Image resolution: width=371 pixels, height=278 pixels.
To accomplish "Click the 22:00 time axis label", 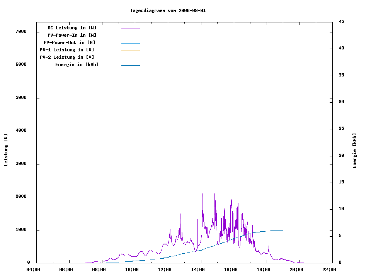I will (x=329, y=270).
